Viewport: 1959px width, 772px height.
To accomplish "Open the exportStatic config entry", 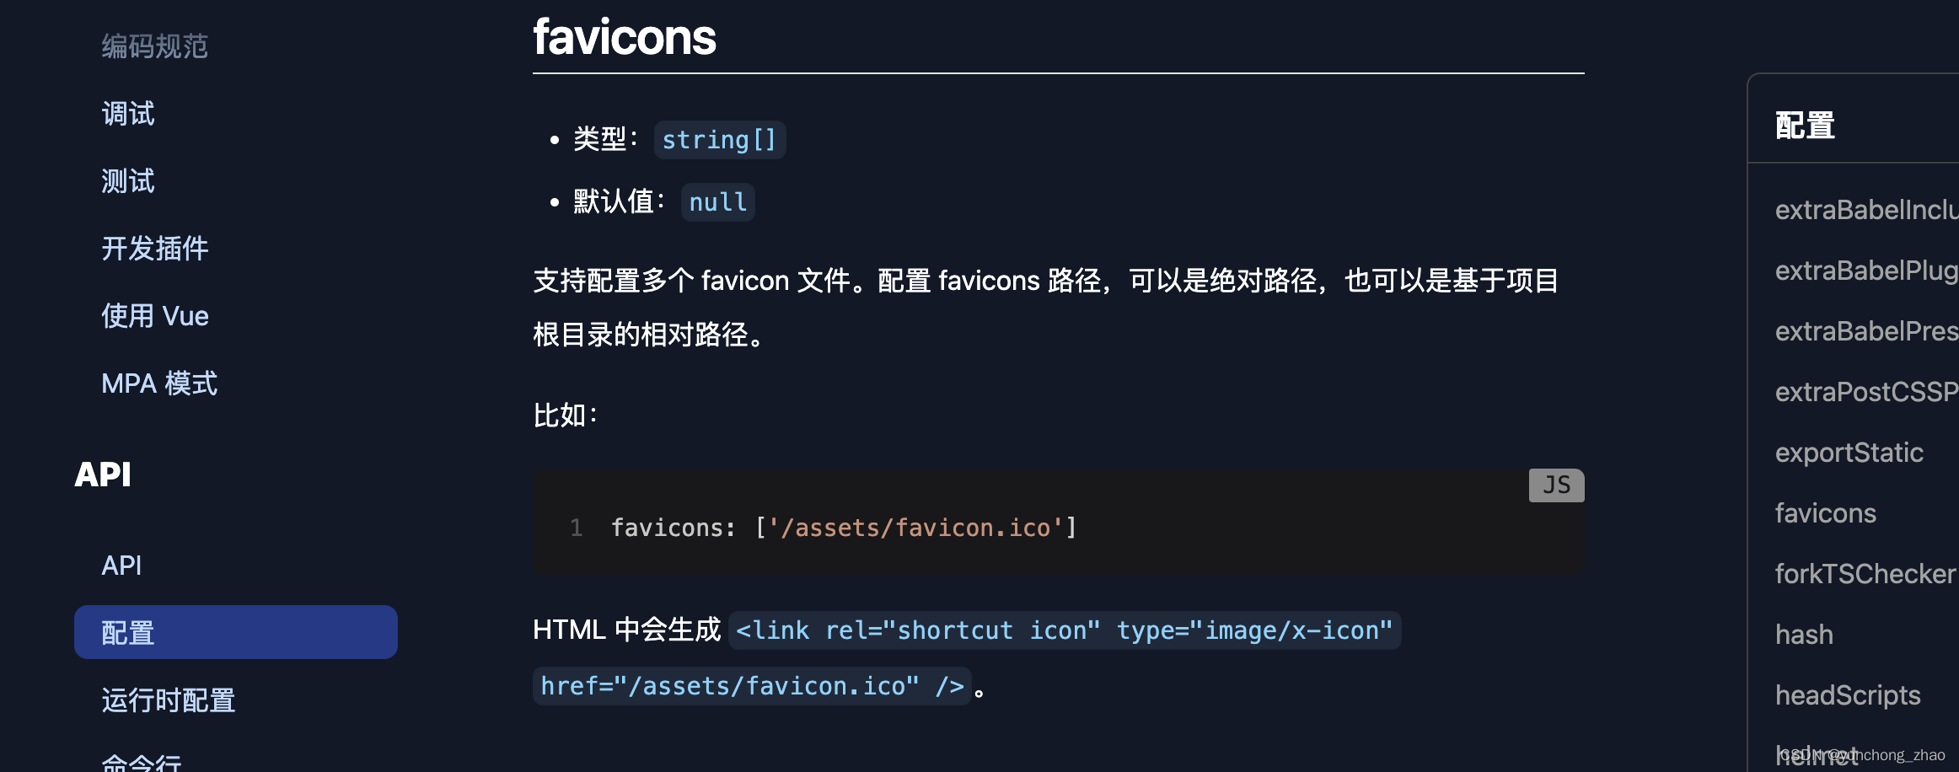I will (x=1850, y=452).
